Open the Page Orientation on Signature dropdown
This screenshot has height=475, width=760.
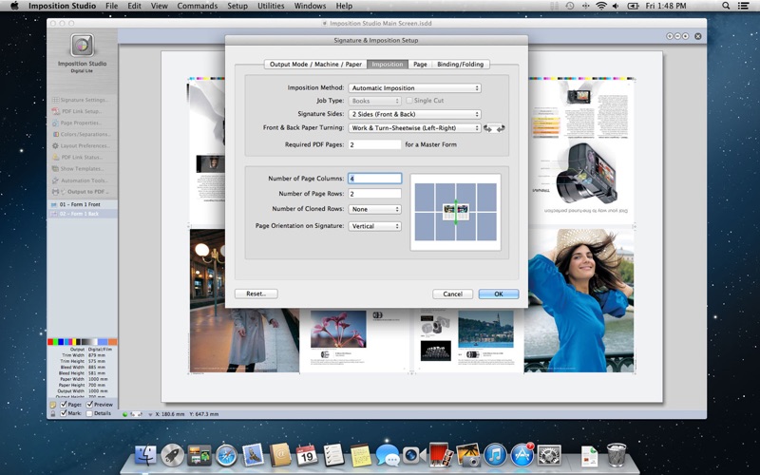click(x=374, y=226)
